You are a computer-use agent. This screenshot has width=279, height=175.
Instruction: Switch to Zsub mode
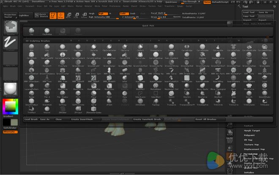[x=133, y=14]
